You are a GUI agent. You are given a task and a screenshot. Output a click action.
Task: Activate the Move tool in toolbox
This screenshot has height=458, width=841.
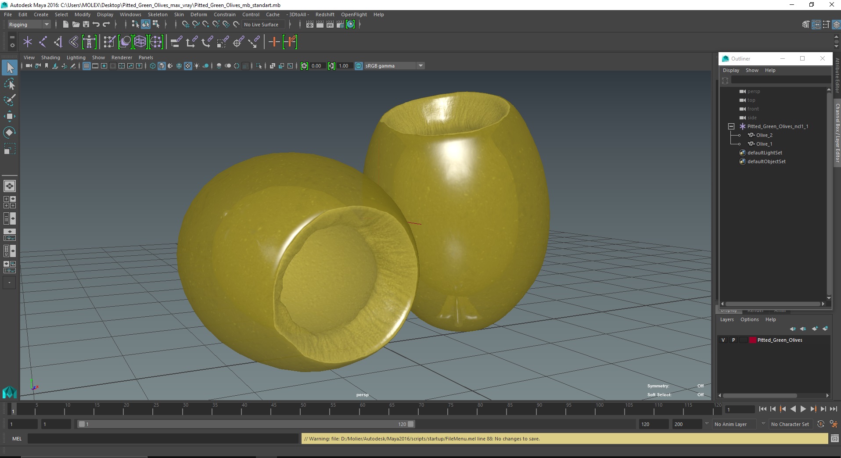pyautogui.click(x=10, y=116)
